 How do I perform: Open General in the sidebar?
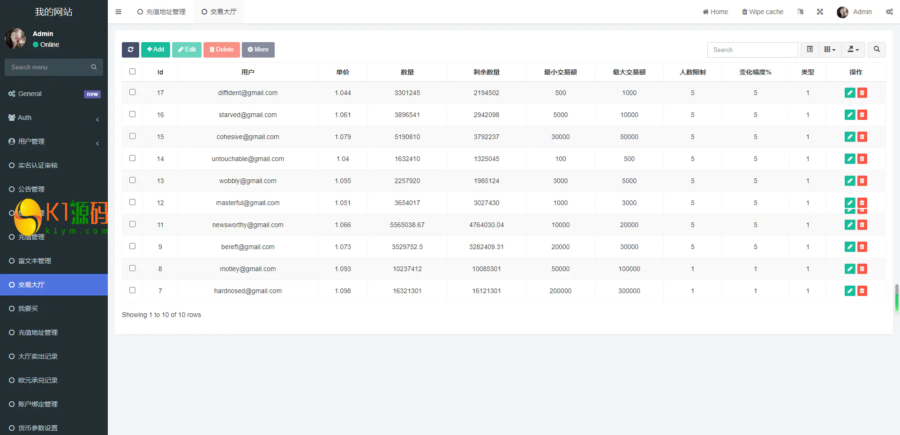(x=54, y=94)
